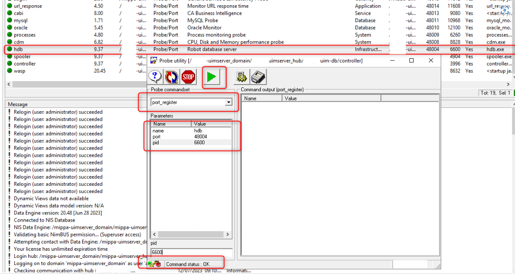The width and height of the screenshot is (515, 276).
Task: Click the connection status icon in status bar
Action: click(154, 264)
